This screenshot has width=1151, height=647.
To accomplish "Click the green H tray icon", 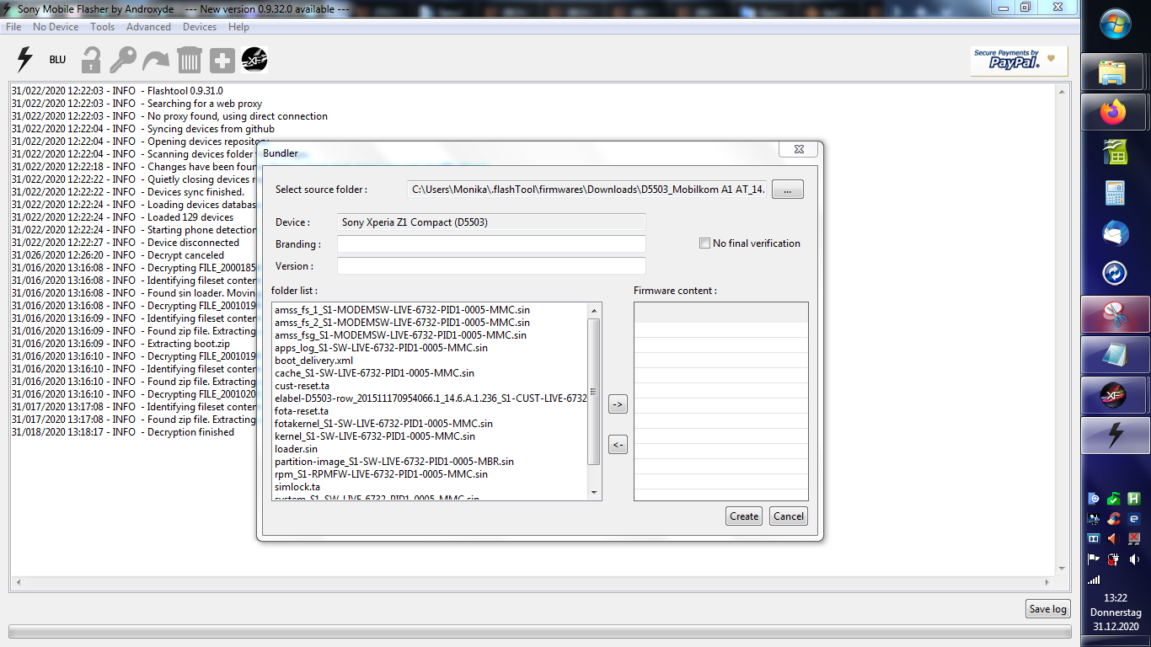I will pyautogui.click(x=1134, y=498).
